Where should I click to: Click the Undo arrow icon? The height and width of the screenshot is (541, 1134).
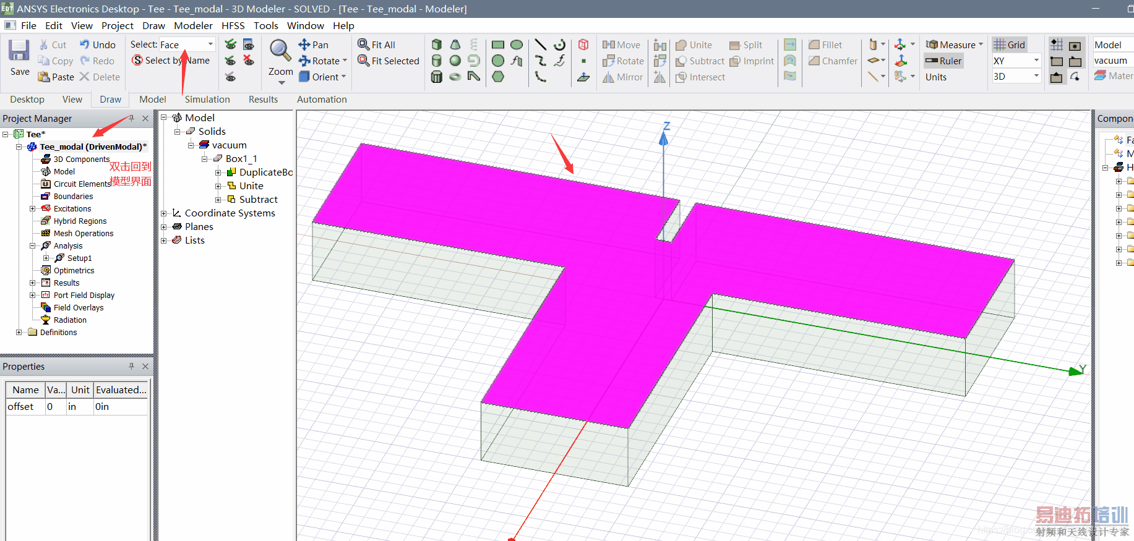85,45
